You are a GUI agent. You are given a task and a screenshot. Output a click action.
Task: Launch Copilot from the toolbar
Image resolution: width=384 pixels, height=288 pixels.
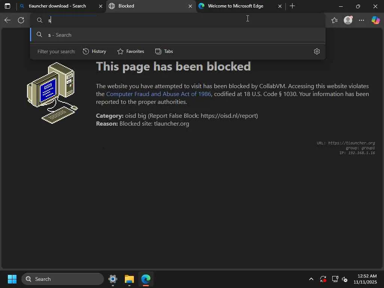pos(375,20)
